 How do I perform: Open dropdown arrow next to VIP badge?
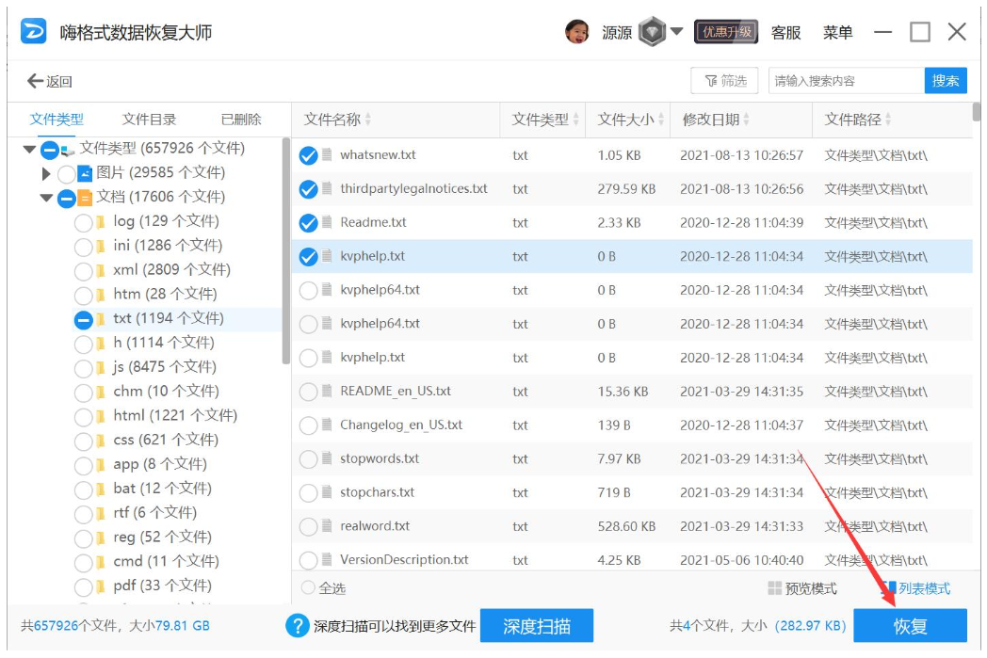click(x=676, y=32)
